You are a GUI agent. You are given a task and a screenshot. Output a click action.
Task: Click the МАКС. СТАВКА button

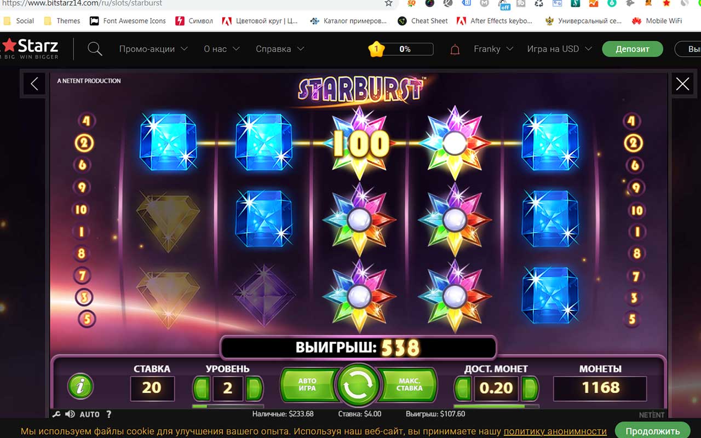coord(409,385)
